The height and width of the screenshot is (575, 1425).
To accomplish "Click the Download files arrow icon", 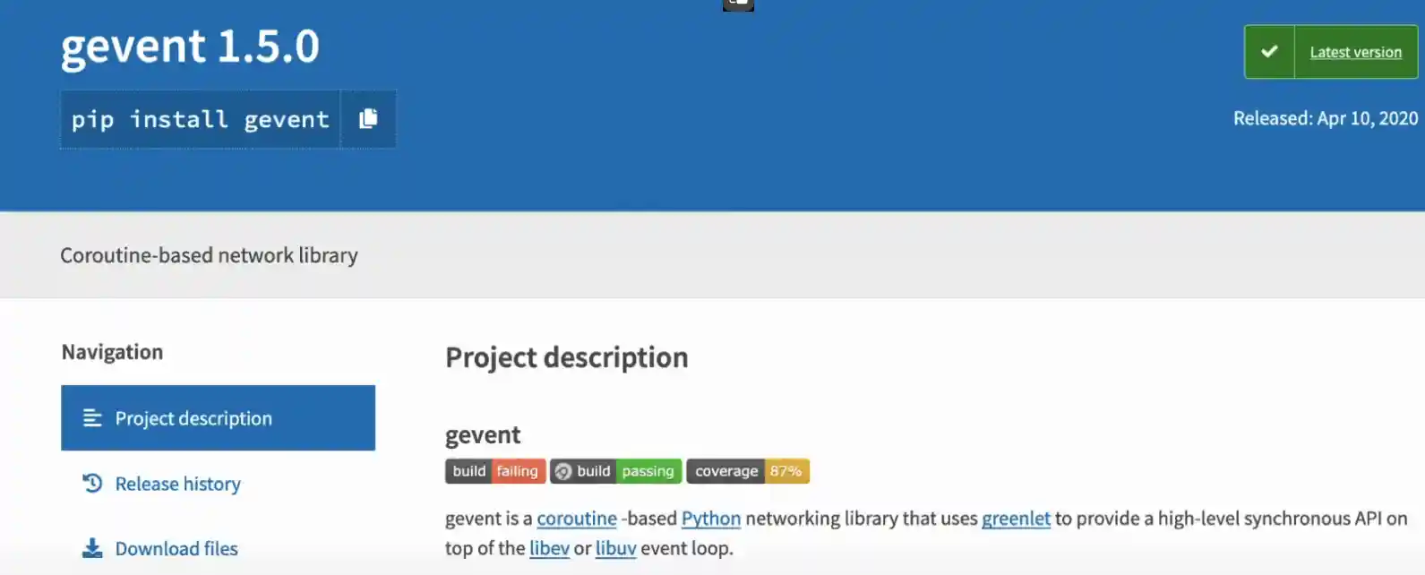I will click(92, 548).
